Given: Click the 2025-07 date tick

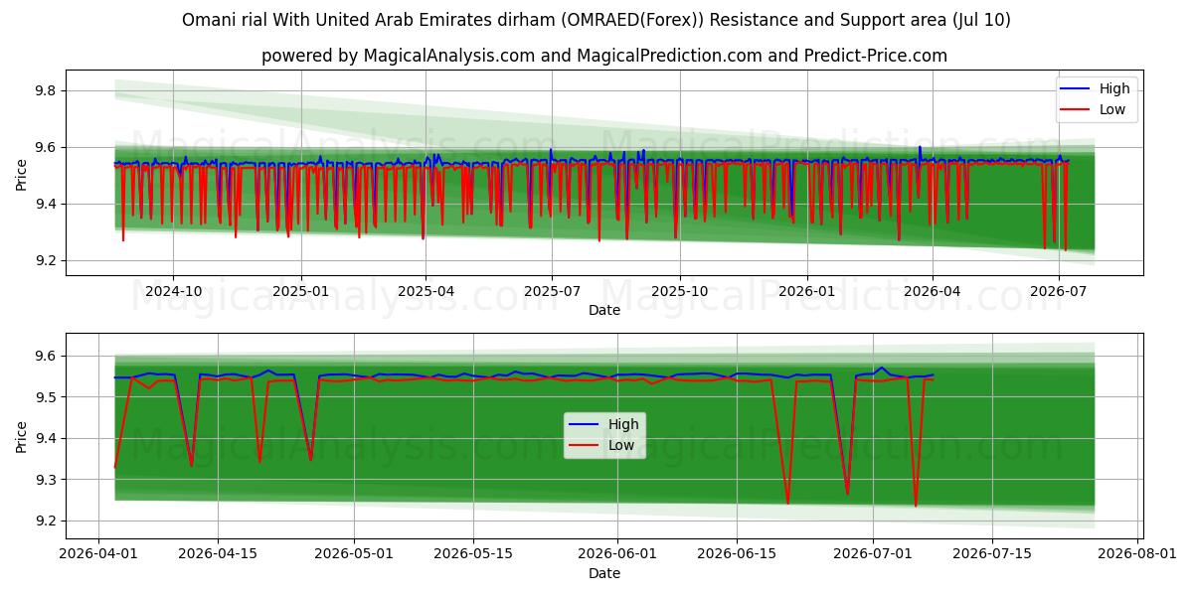Looking at the screenshot, I should (552, 291).
